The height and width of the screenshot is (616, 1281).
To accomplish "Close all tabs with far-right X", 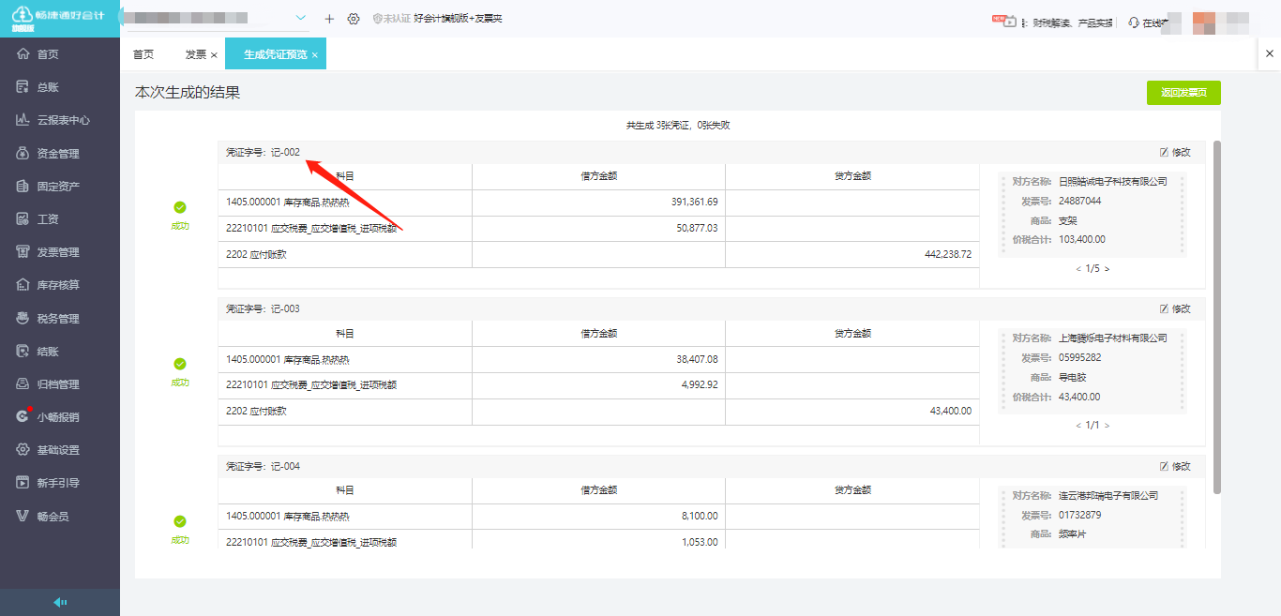I will pos(1270,54).
